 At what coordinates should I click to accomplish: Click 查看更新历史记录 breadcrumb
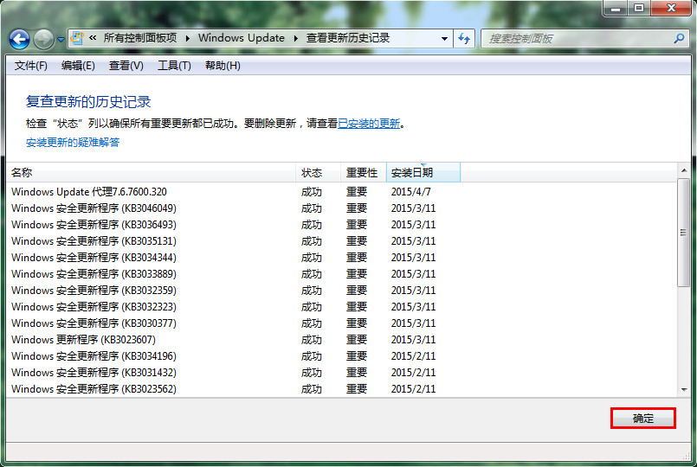[347, 38]
